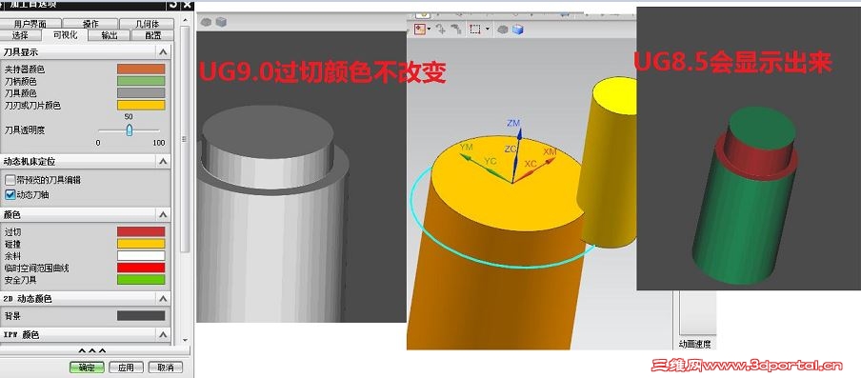Click the 过切 label text
This screenshot has height=378, width=861.
coord(12,232)
